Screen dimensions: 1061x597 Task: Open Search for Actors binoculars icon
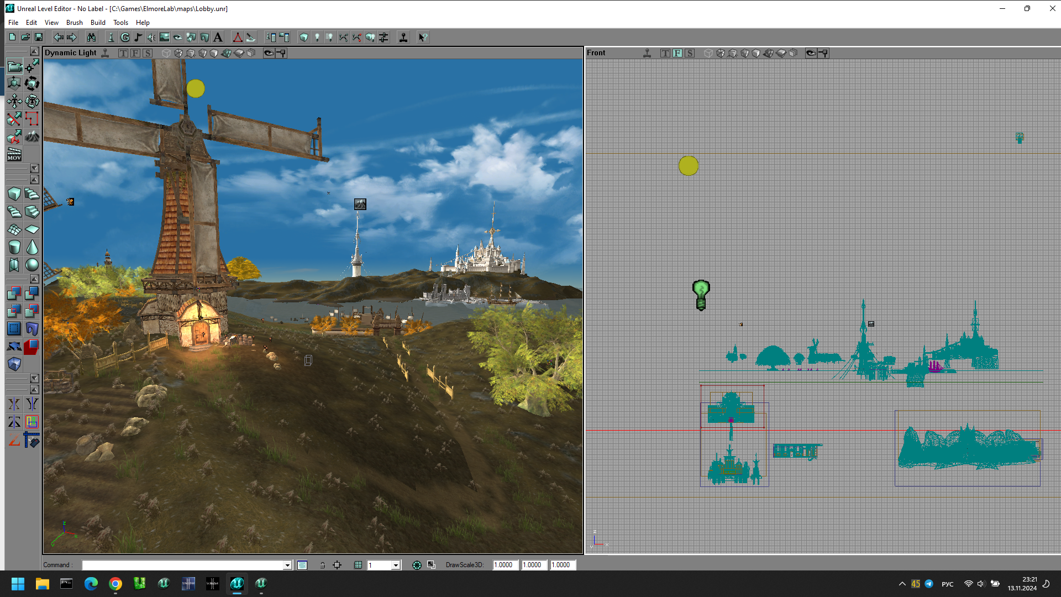pos(91,37)
